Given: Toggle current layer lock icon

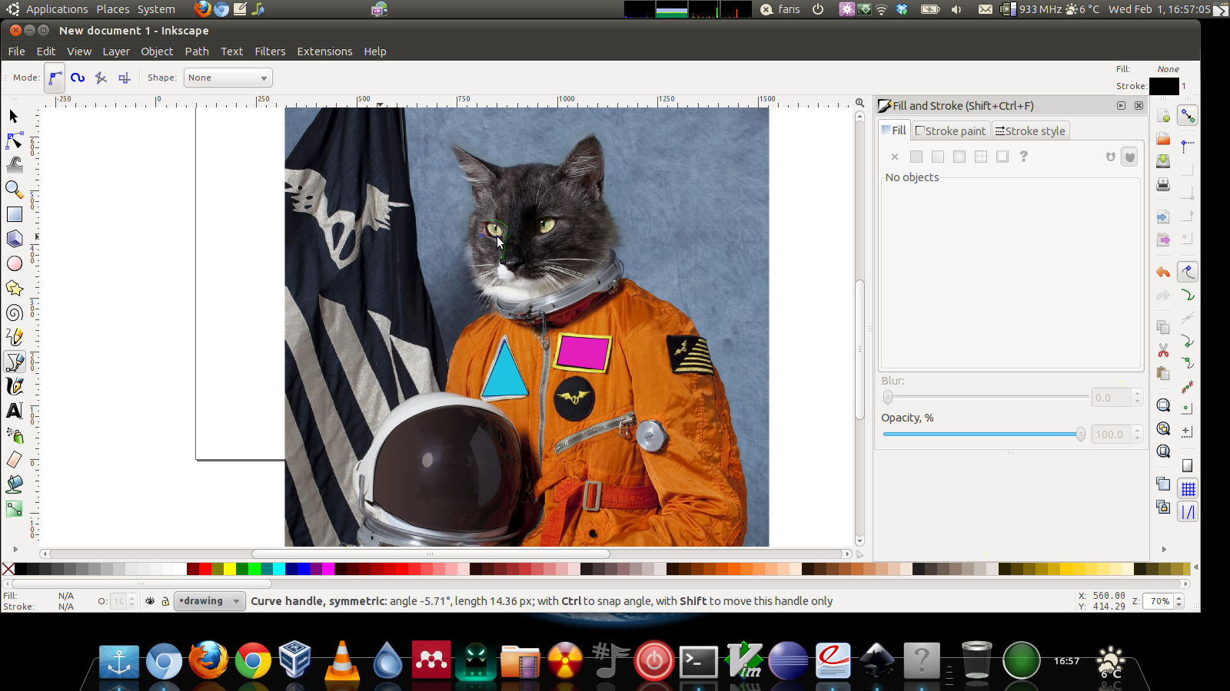Looking at the screenshot, I should [x=165, y=601].
